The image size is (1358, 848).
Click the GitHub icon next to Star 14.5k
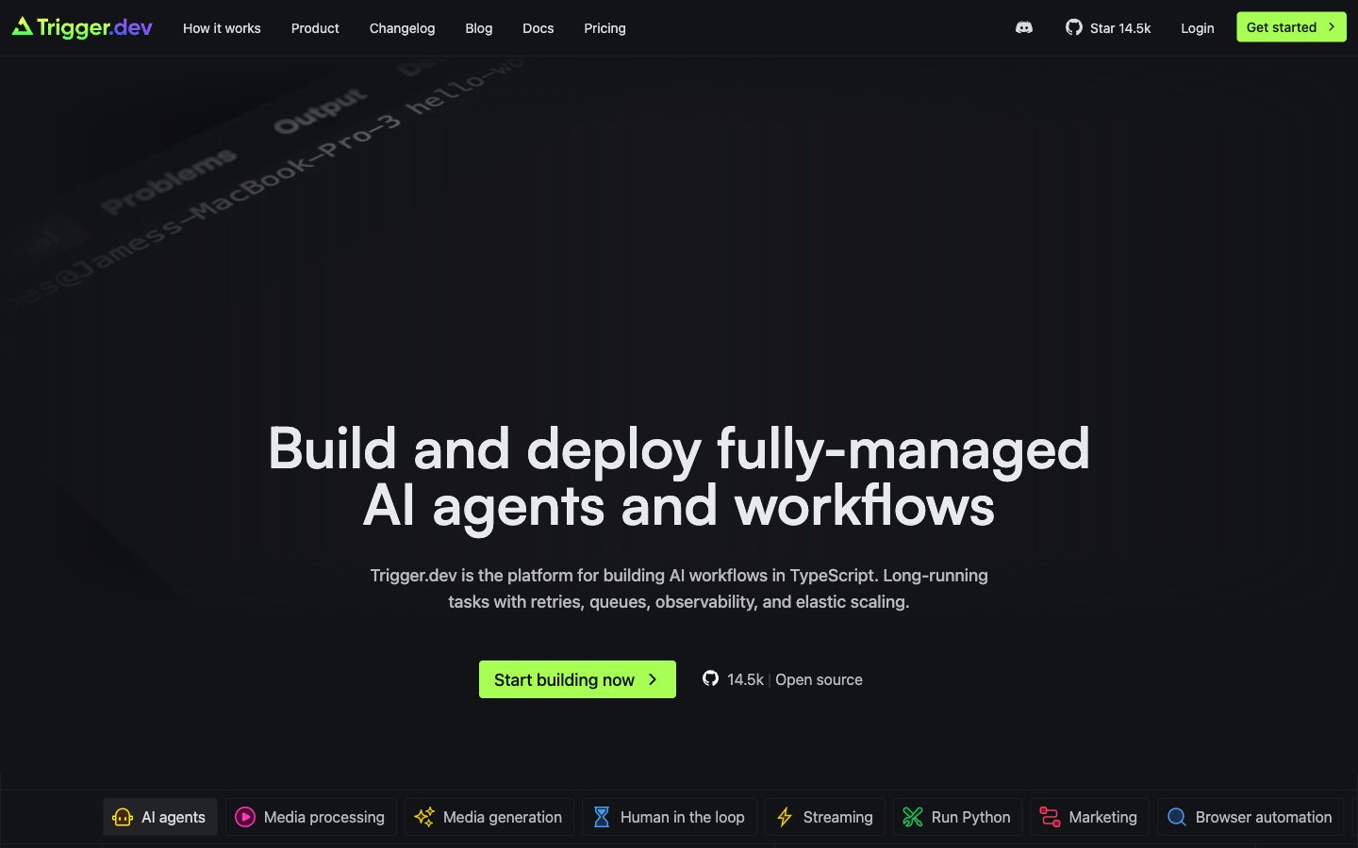[x=1074, y=27]
